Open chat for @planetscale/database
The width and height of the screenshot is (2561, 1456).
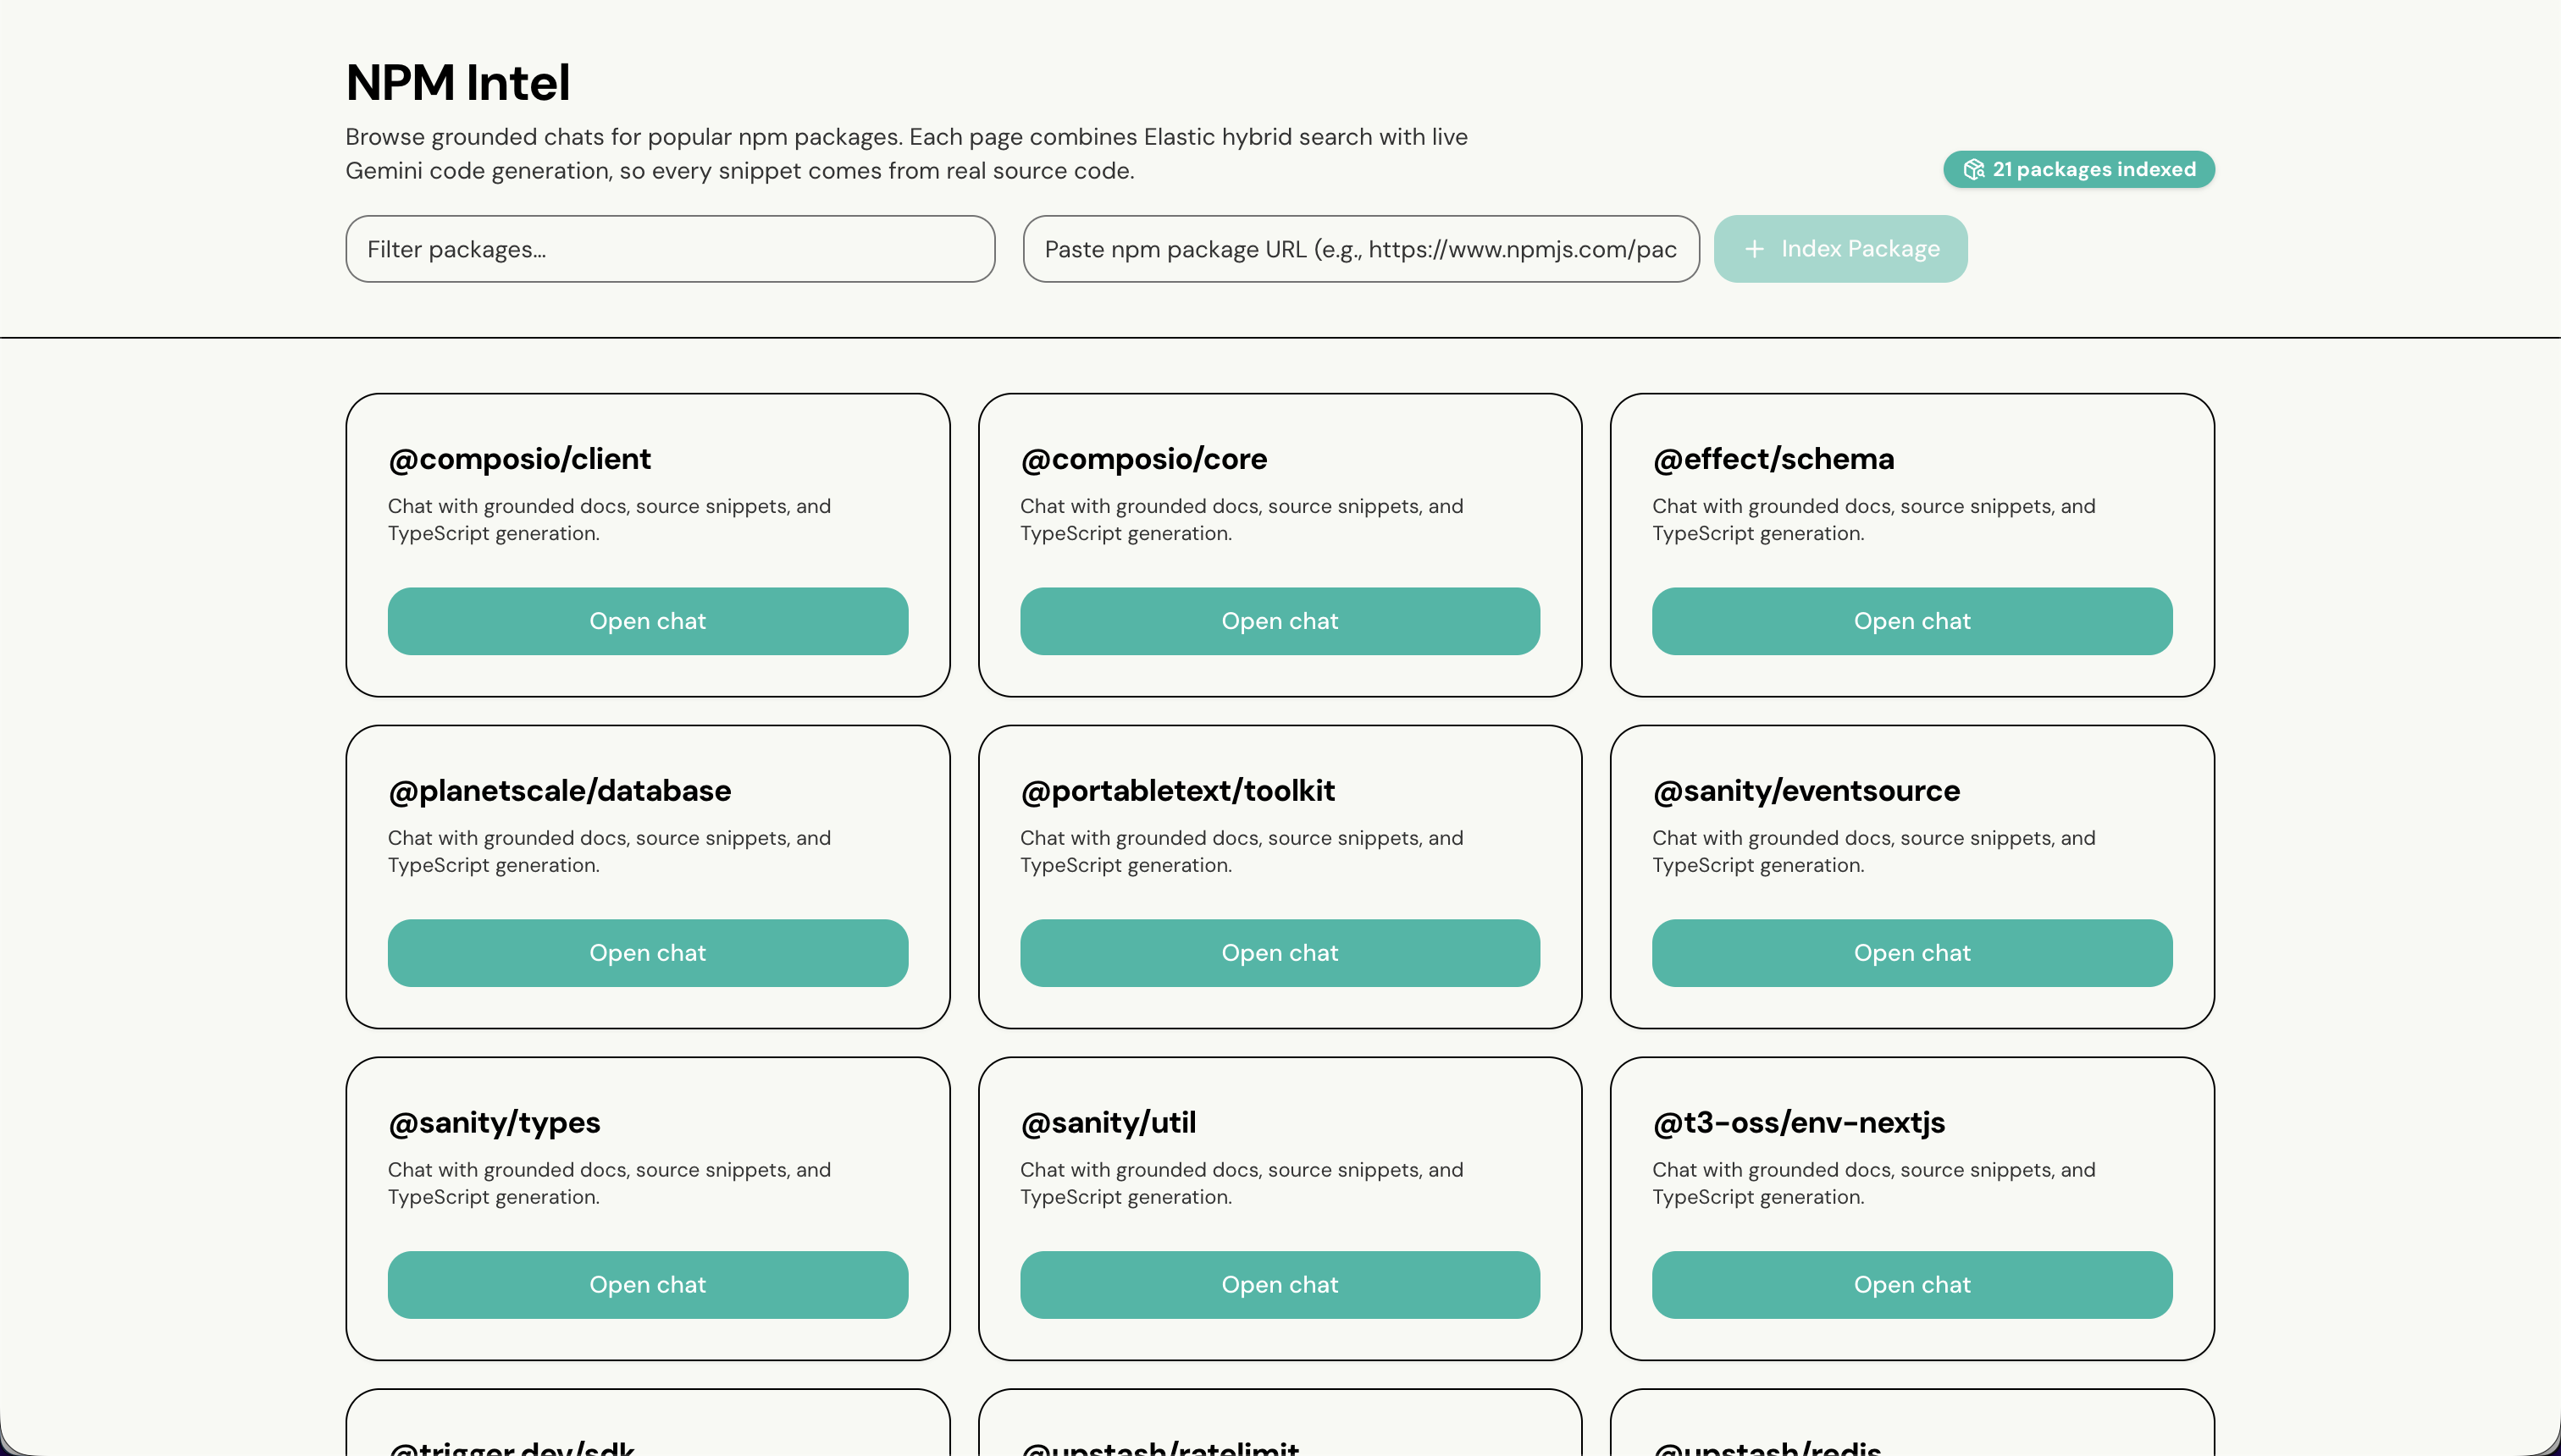(647, 953)
